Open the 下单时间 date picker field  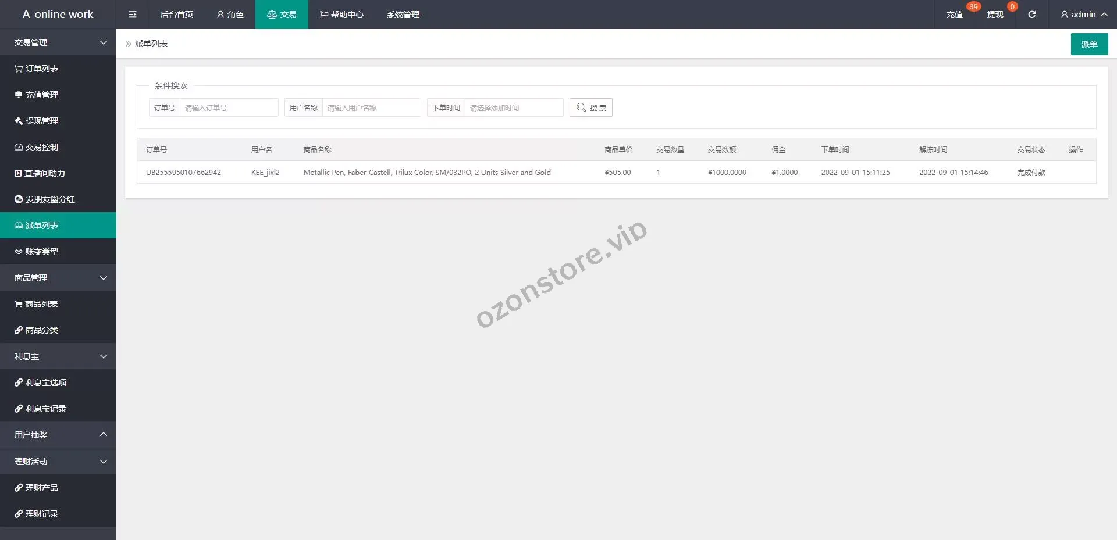tap(514, 108)
